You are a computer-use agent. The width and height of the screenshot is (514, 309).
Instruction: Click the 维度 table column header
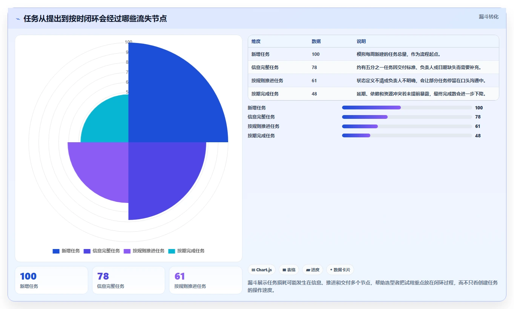(x=256, y=42)
